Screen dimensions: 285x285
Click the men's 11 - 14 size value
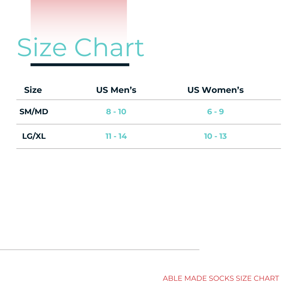point(116,136)
